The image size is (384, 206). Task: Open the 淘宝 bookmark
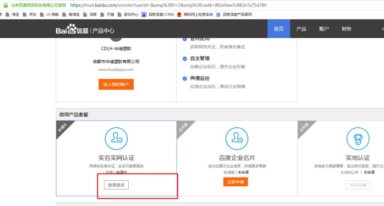coord(13,15)
